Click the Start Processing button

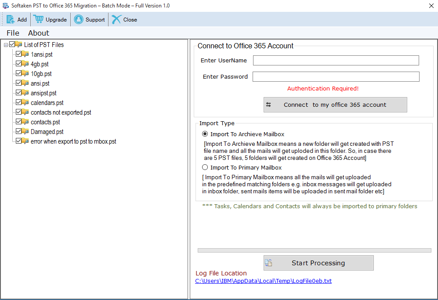(x=319, y=263)
